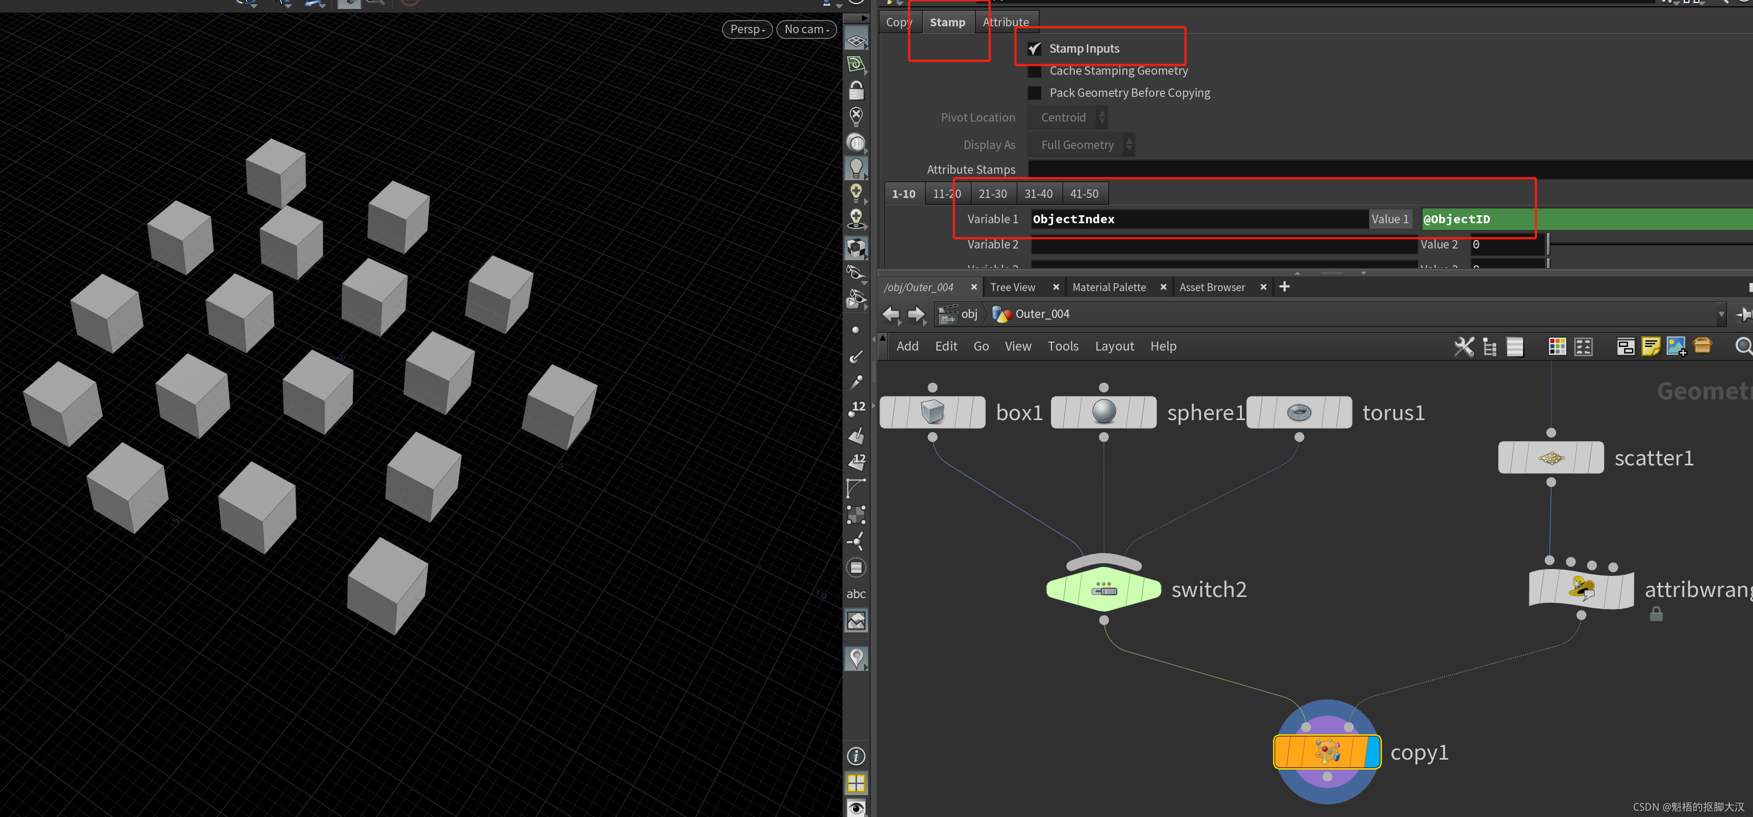This screenshot has width=1753, height=817.
Task: Open the node shapes palette icon
Action: point(1584,346)
